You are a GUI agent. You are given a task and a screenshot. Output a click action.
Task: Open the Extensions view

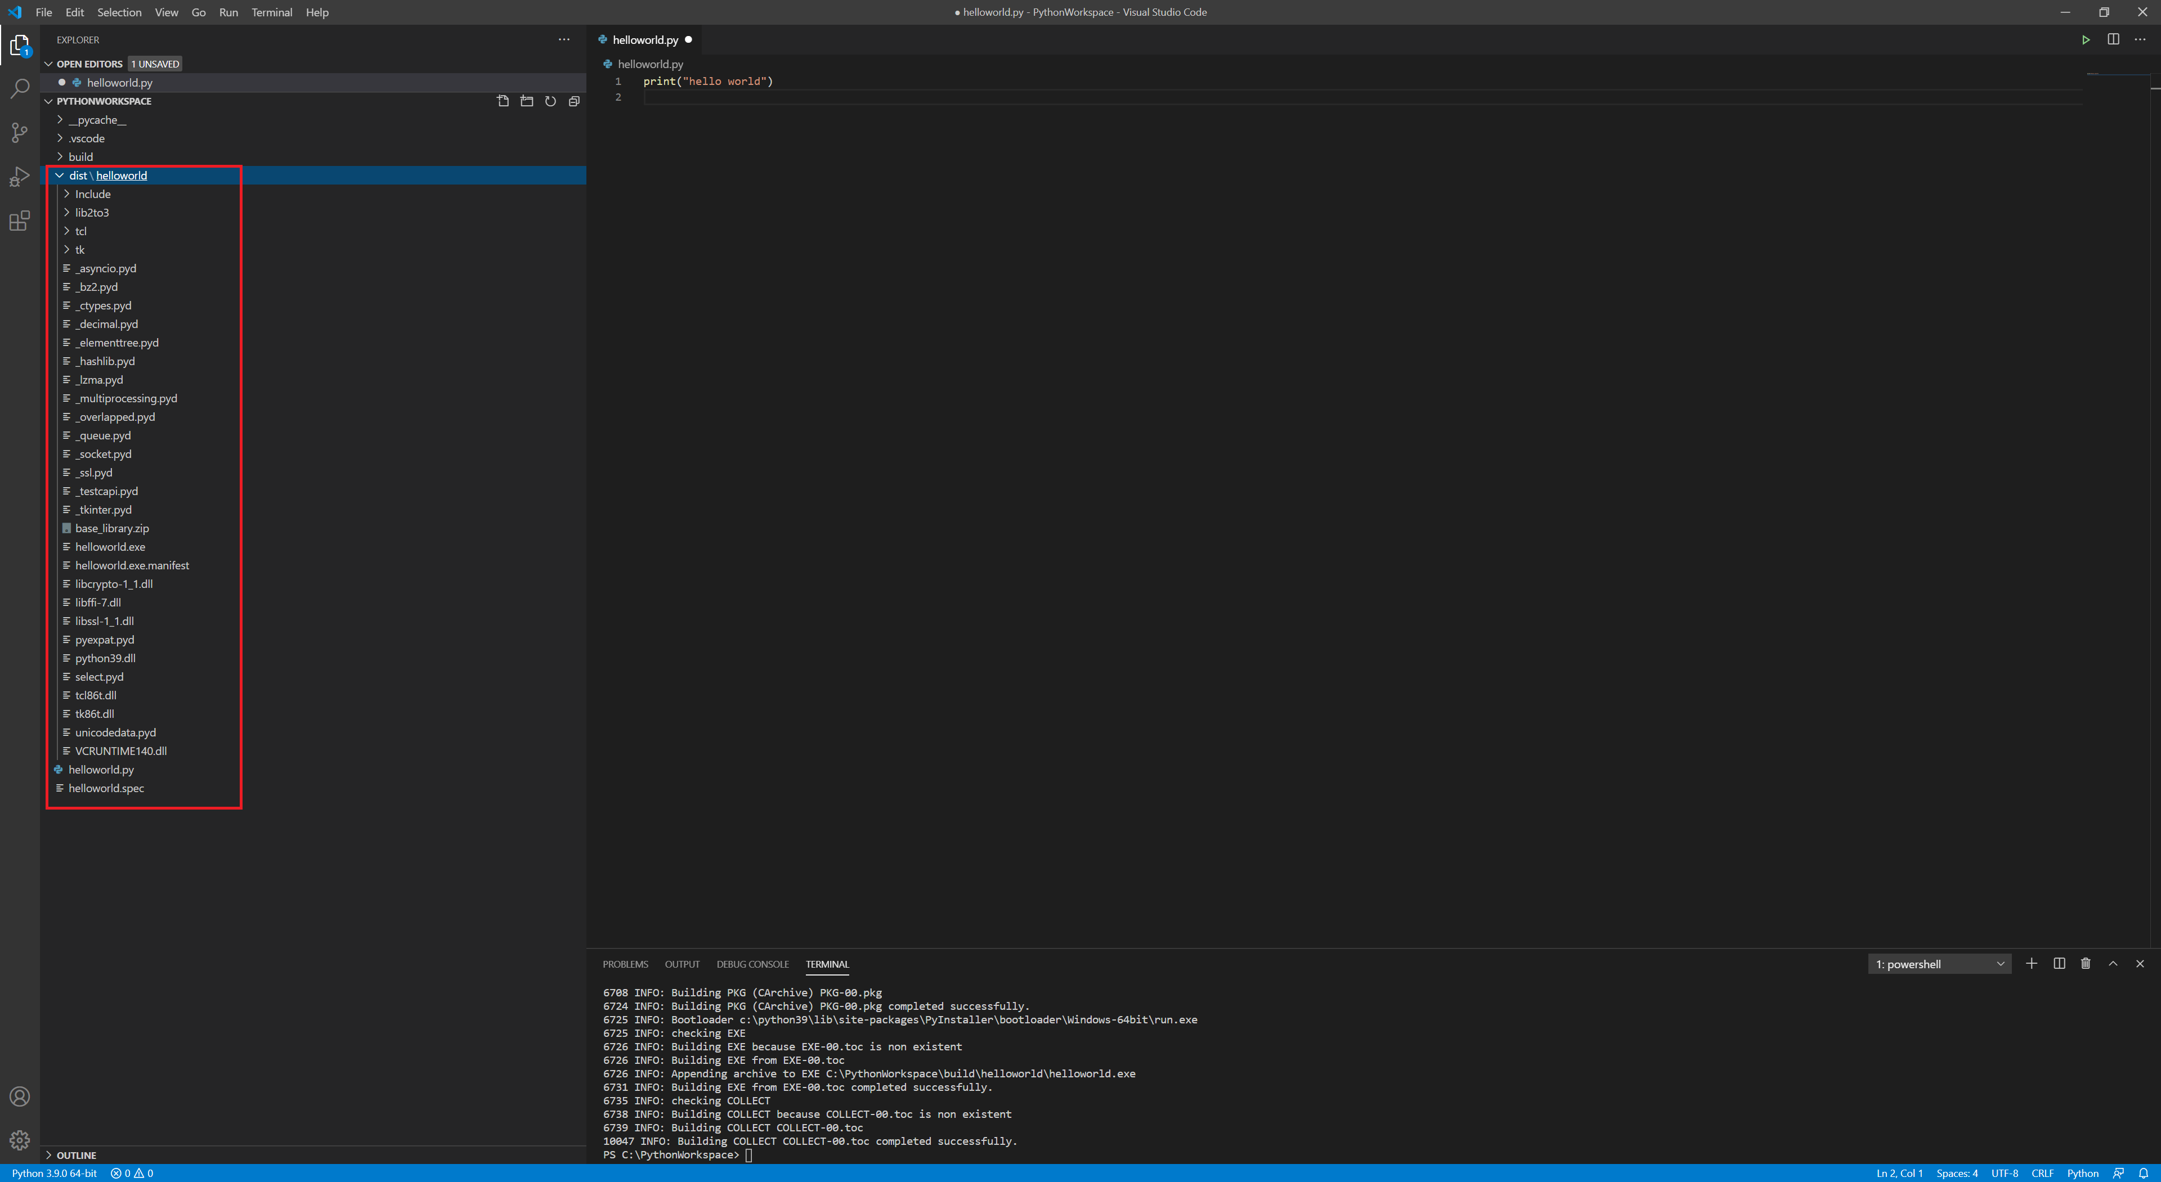19,222
